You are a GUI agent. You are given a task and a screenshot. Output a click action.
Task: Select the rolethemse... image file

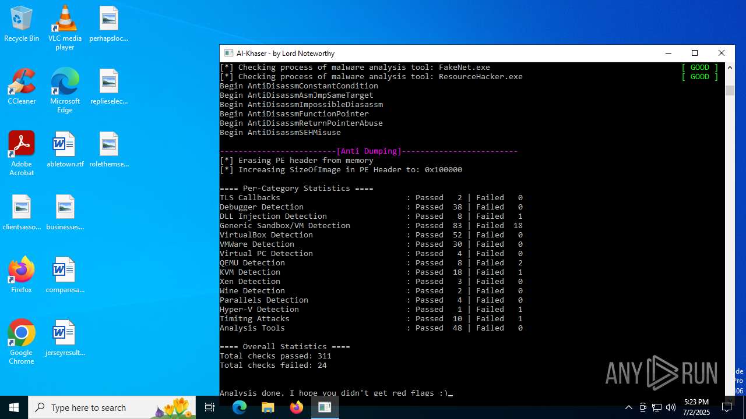point(108,150)
